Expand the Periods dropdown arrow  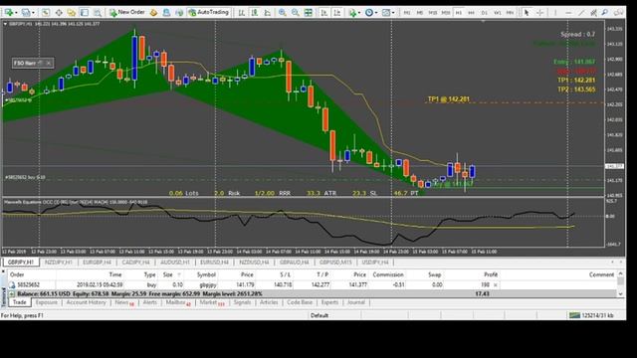coord(376,13)
